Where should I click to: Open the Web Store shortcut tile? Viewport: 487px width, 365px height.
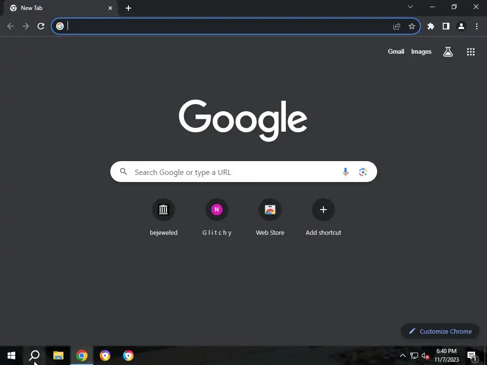(x=270, y=217)
